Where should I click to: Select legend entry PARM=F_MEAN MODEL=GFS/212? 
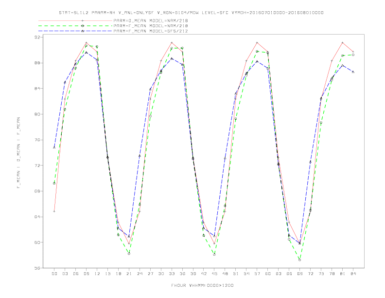(x=151, y=31)
